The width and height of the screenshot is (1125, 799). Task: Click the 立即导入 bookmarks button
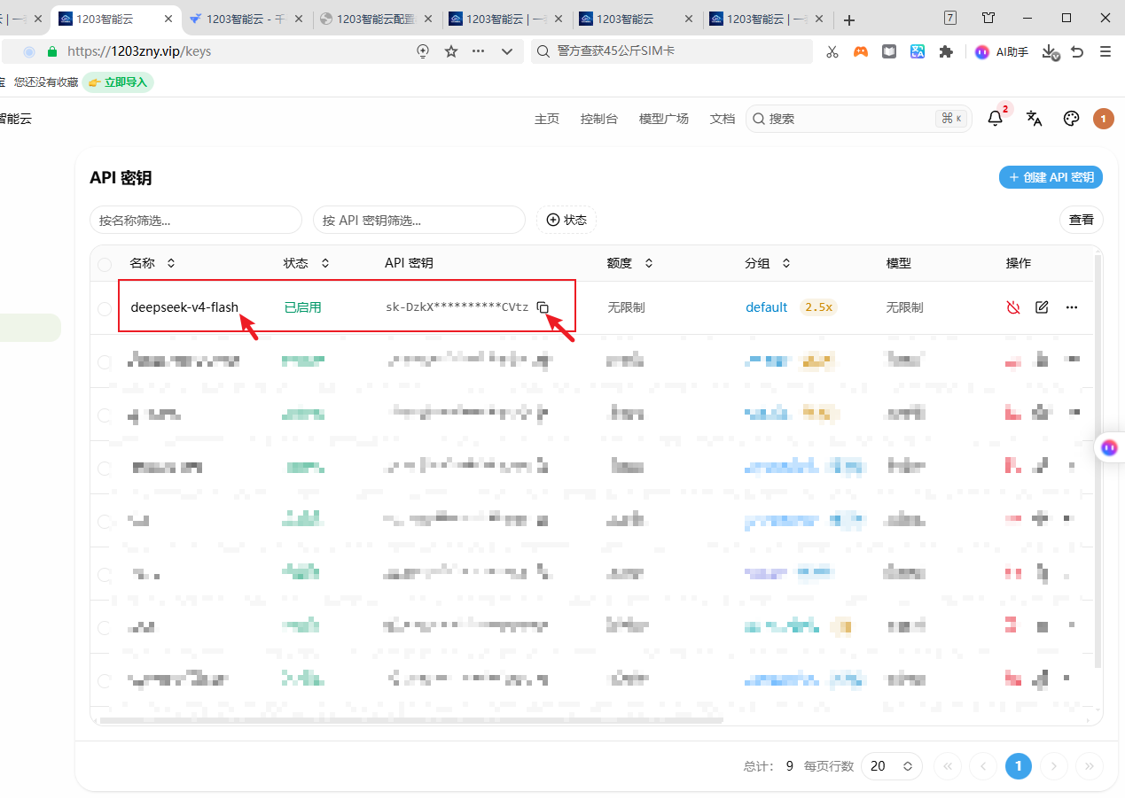[x=118, y=82]
